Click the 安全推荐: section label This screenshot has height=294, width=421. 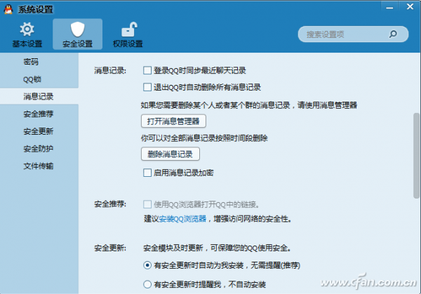click(x=110, y=204)
